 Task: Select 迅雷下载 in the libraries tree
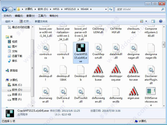[15, 56]
